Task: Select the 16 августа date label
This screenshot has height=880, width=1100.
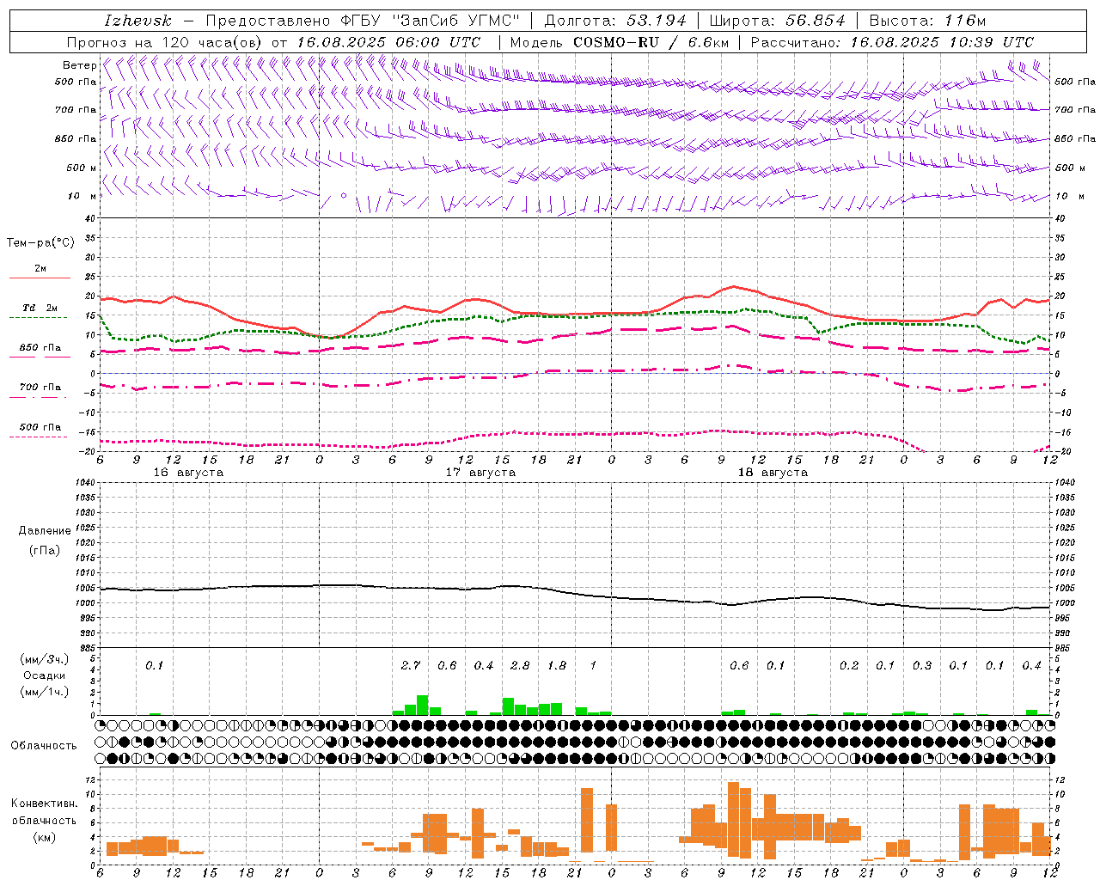Action: (188, 473)
